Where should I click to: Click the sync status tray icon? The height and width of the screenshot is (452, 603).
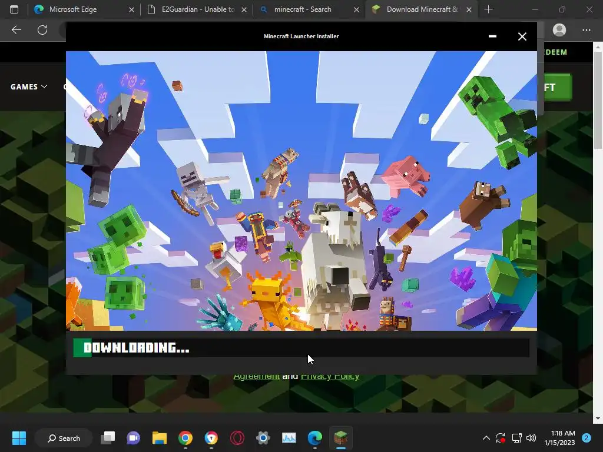[x=501, y=438]
